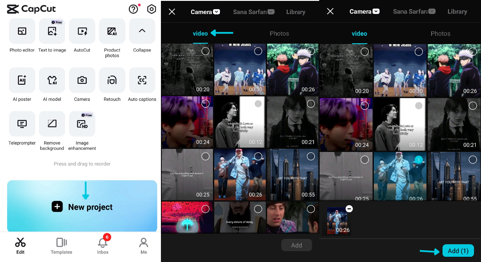The height and width of the screenshot is (262, 481).
Task: Select the 00:55 skyscraper video, right panel
Action: (x=473, y=160)
